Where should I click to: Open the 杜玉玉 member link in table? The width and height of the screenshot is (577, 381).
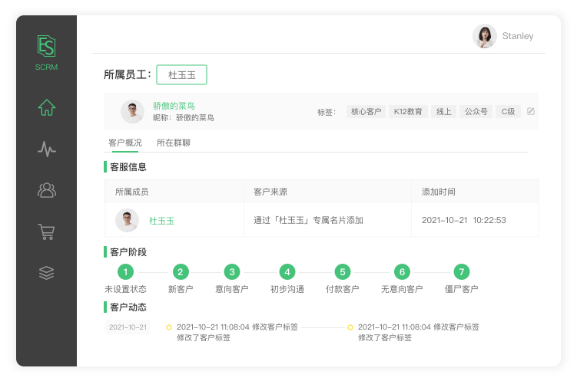161,221
